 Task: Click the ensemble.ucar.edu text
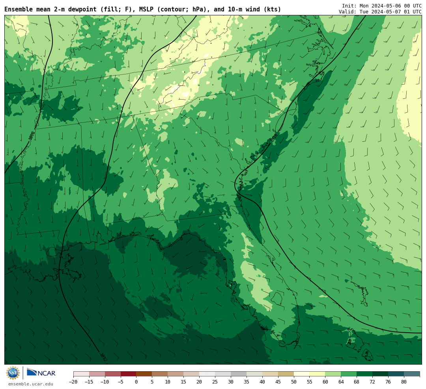(x=31, y=384)
